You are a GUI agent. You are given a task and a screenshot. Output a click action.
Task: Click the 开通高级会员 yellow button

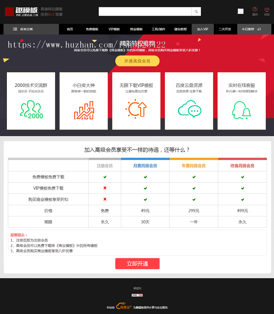pyautogui.click(x=137, y=61)
